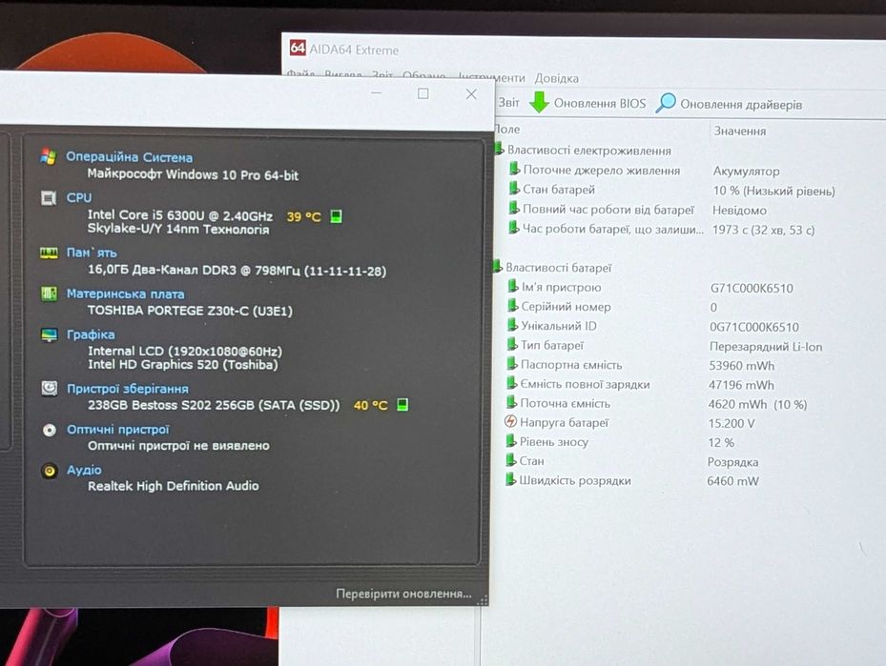Viewport: 886px width, 666px height.
Task: Click the AIDA64 Extreme logo icon
Action: (298, 48)
